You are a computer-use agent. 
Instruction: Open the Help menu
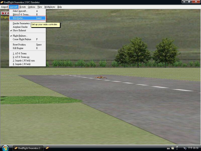coord(60,7)
